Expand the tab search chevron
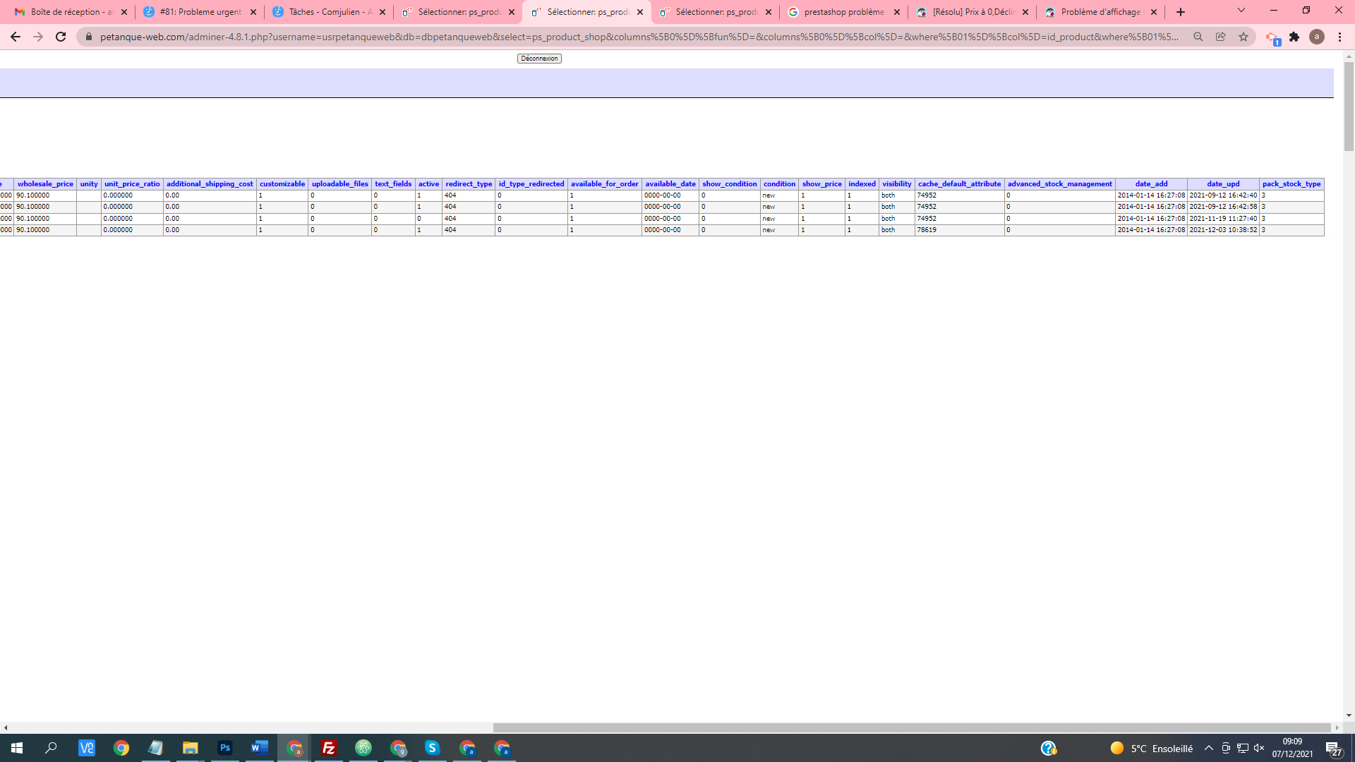The image size is (1355, 762). 1241,11
